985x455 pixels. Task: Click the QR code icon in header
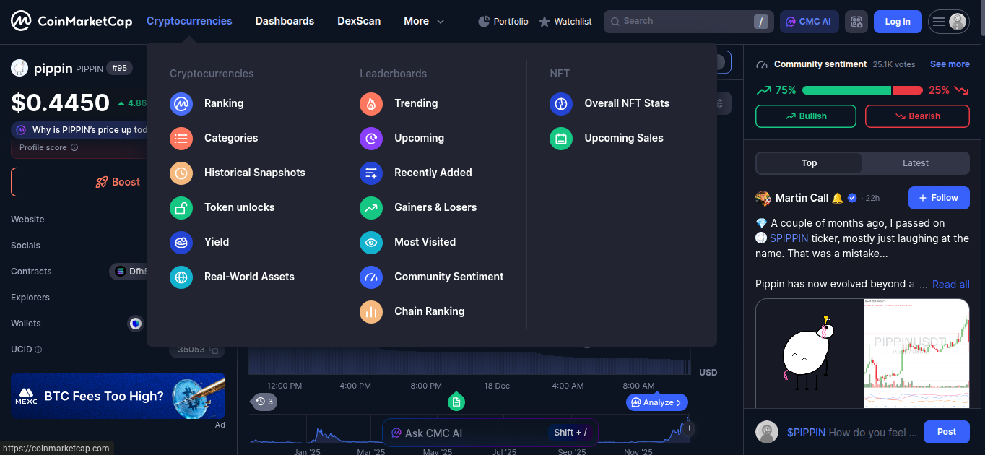(x=856, y=22)
